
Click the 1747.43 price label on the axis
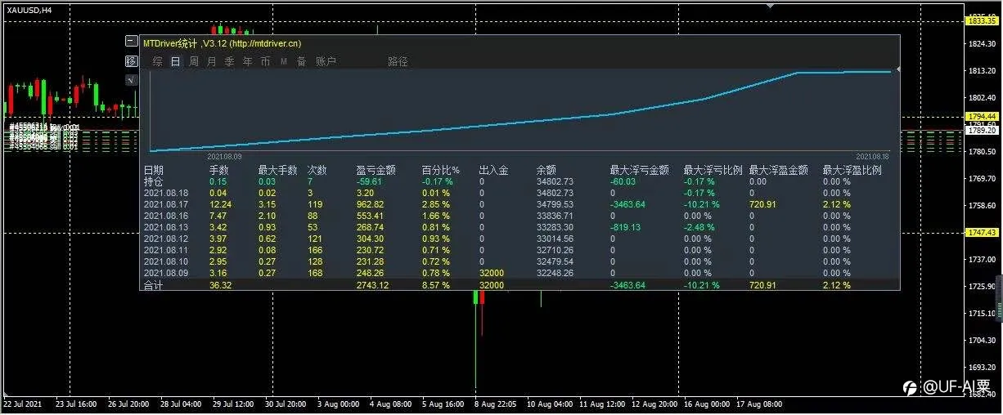pyautogui.click(x=981, y=233)
